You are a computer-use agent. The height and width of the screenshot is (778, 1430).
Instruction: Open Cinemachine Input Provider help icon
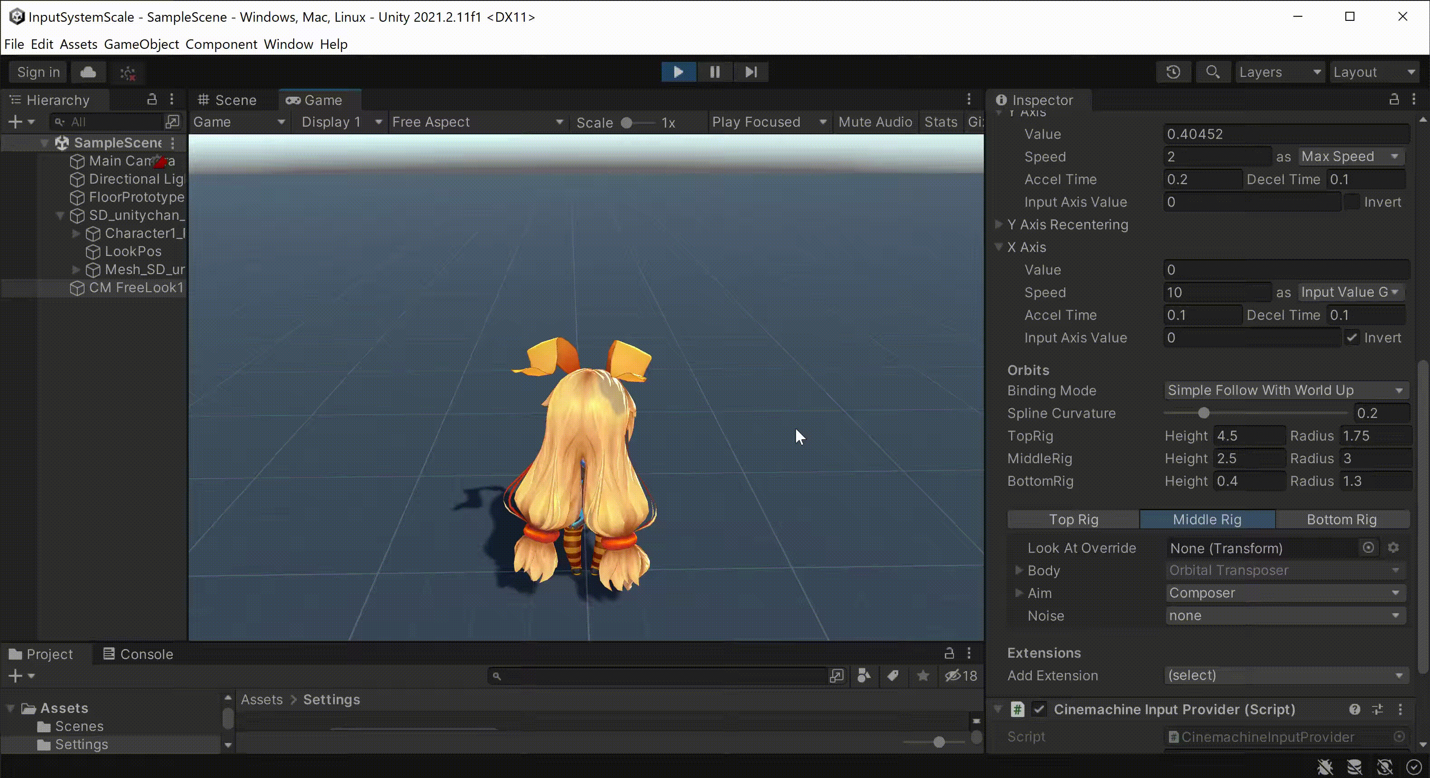(x=1354, y=709)
